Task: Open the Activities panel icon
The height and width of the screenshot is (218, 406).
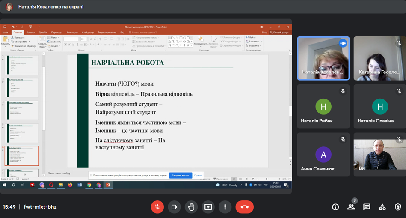Action: (x=382, y=207)
